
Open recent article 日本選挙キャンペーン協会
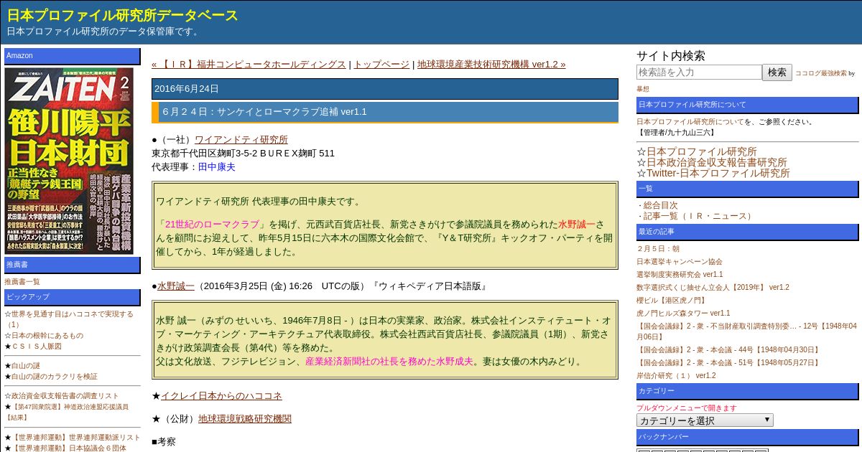(x=680, y=262)
